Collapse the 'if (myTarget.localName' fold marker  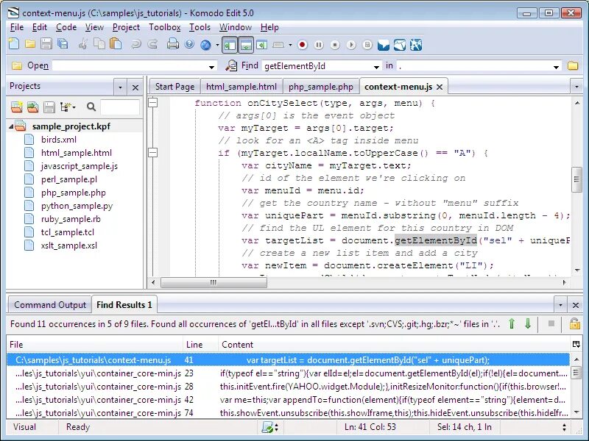click(x=153, y=152)
